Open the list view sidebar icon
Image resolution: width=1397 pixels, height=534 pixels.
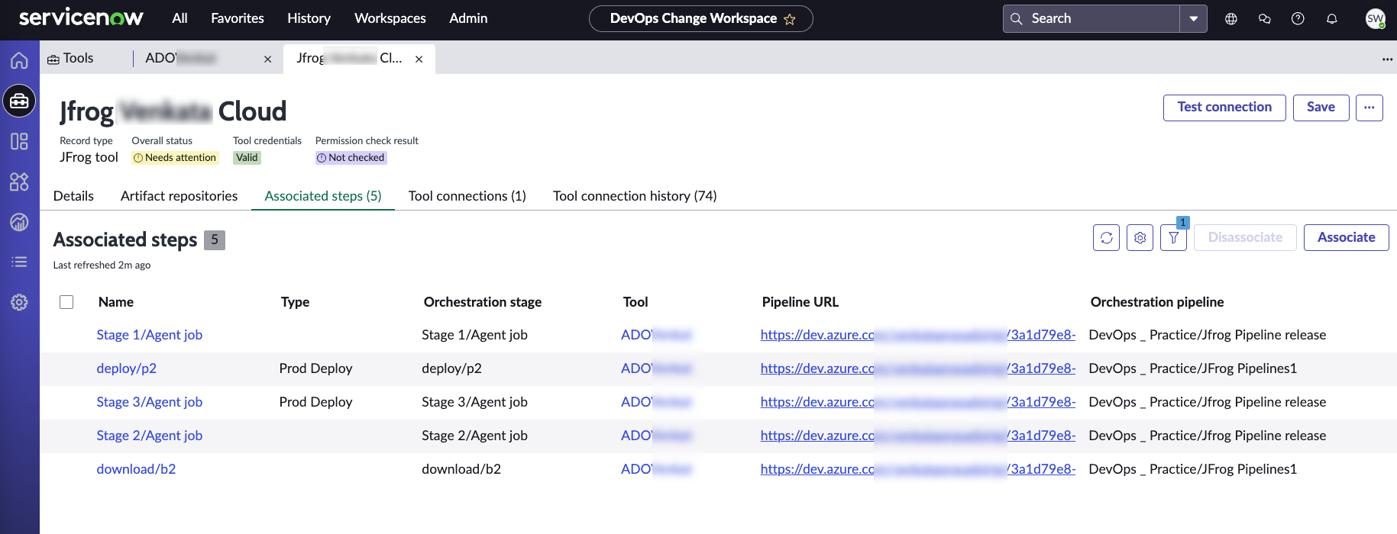coord(19,262)
